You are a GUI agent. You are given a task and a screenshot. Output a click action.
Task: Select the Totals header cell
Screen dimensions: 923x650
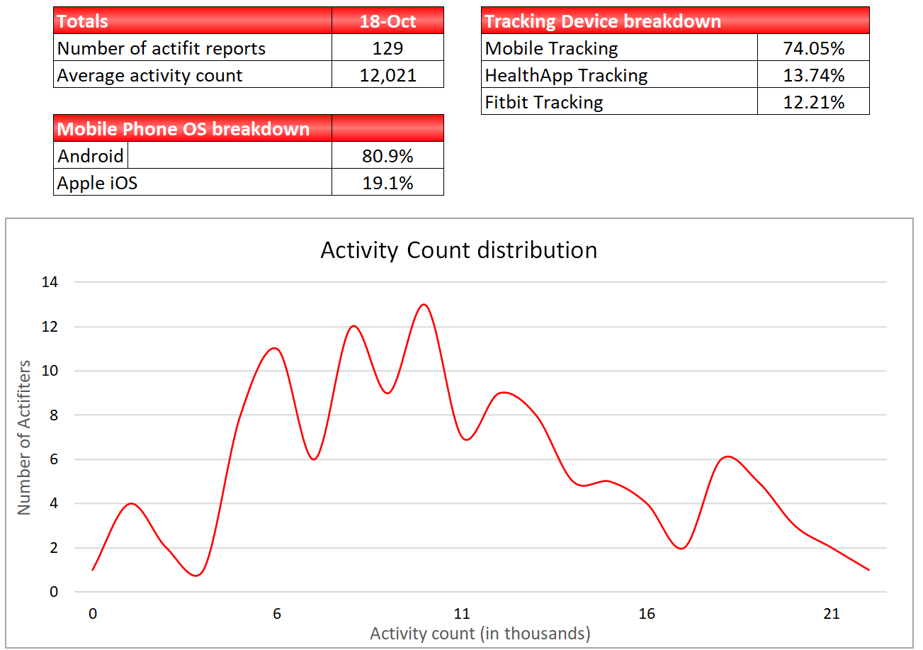193,21
